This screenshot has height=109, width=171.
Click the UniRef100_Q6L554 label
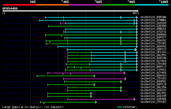tap(153, 87)
